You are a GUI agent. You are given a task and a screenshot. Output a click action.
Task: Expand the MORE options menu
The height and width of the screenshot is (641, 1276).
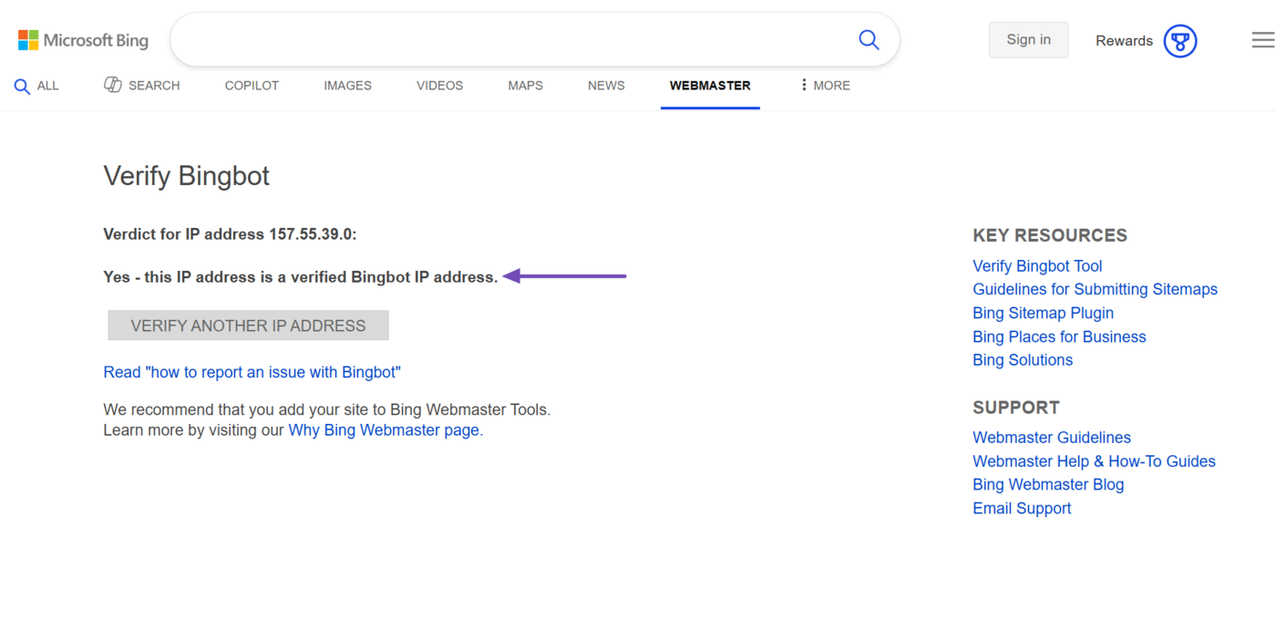(825, 86)
